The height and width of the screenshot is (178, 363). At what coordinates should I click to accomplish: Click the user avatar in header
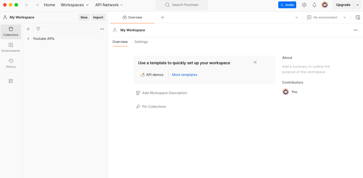point(325,5)
